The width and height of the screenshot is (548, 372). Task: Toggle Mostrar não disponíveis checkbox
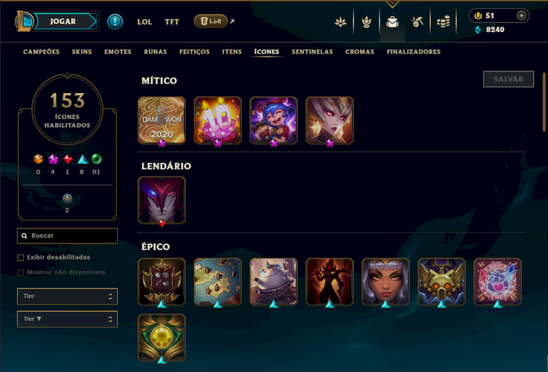pyautogui.click(x=21, y=273)
